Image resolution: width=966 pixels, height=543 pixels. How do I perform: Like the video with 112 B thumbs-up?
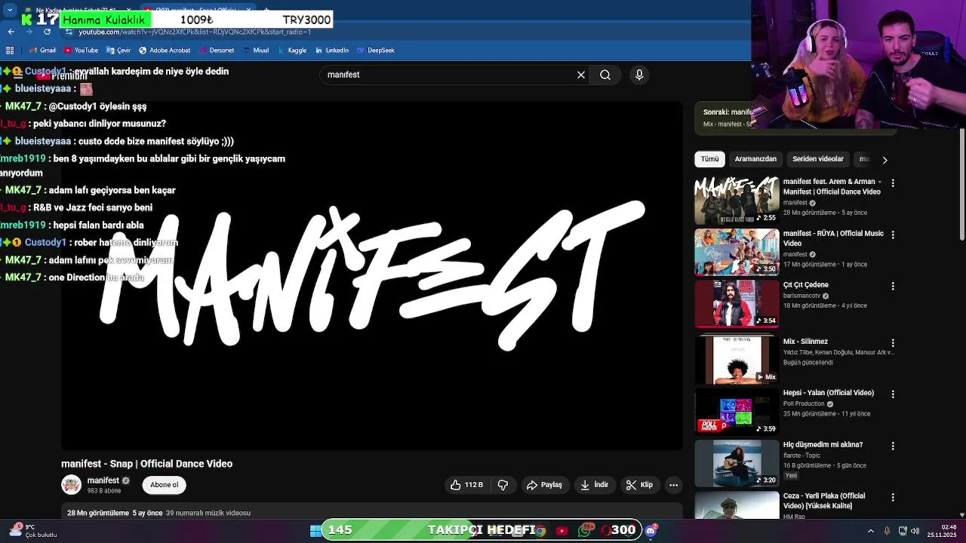[466, 485]
